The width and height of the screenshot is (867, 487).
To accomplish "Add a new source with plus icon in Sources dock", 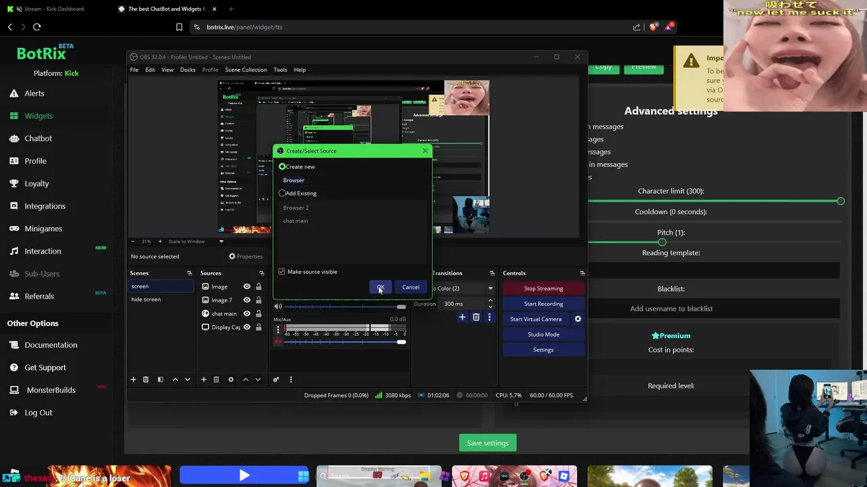I will pos(203,379).
